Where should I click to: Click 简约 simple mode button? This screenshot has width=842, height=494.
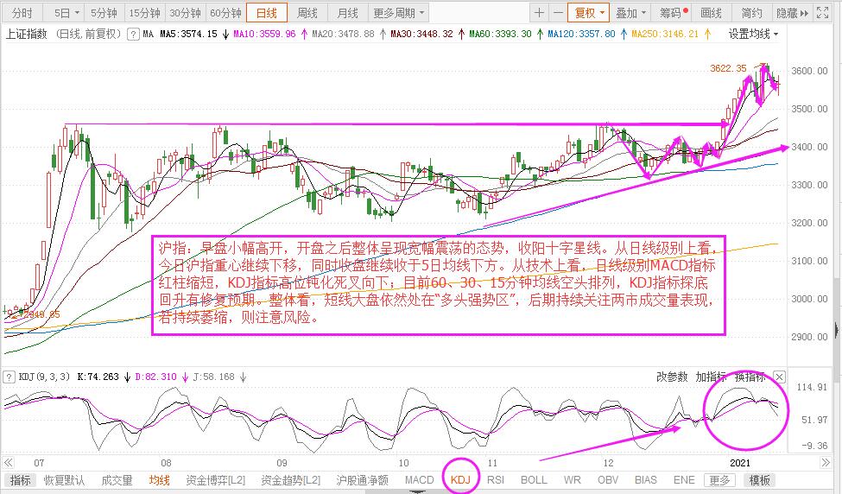(x=752, y=13)
